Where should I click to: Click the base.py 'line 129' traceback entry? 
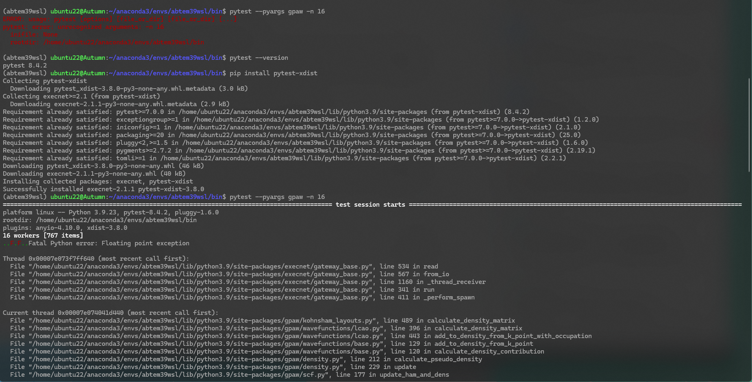coord(272,344)
